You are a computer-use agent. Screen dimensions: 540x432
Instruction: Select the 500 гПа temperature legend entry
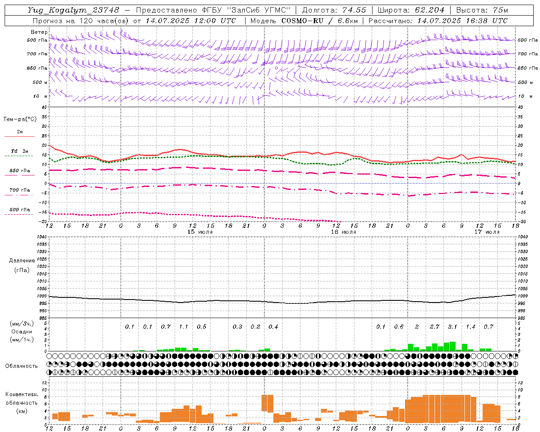20,210
